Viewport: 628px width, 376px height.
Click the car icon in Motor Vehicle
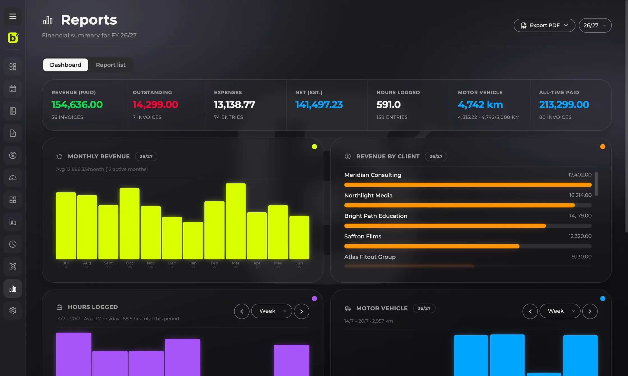click(348, 308)
